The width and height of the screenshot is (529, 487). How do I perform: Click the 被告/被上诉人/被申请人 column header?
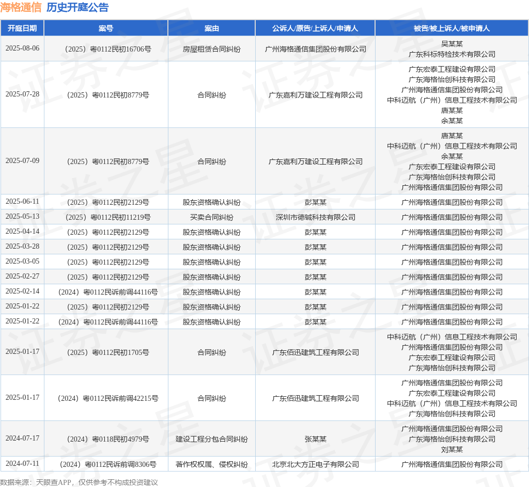click(x=452, y=28)
